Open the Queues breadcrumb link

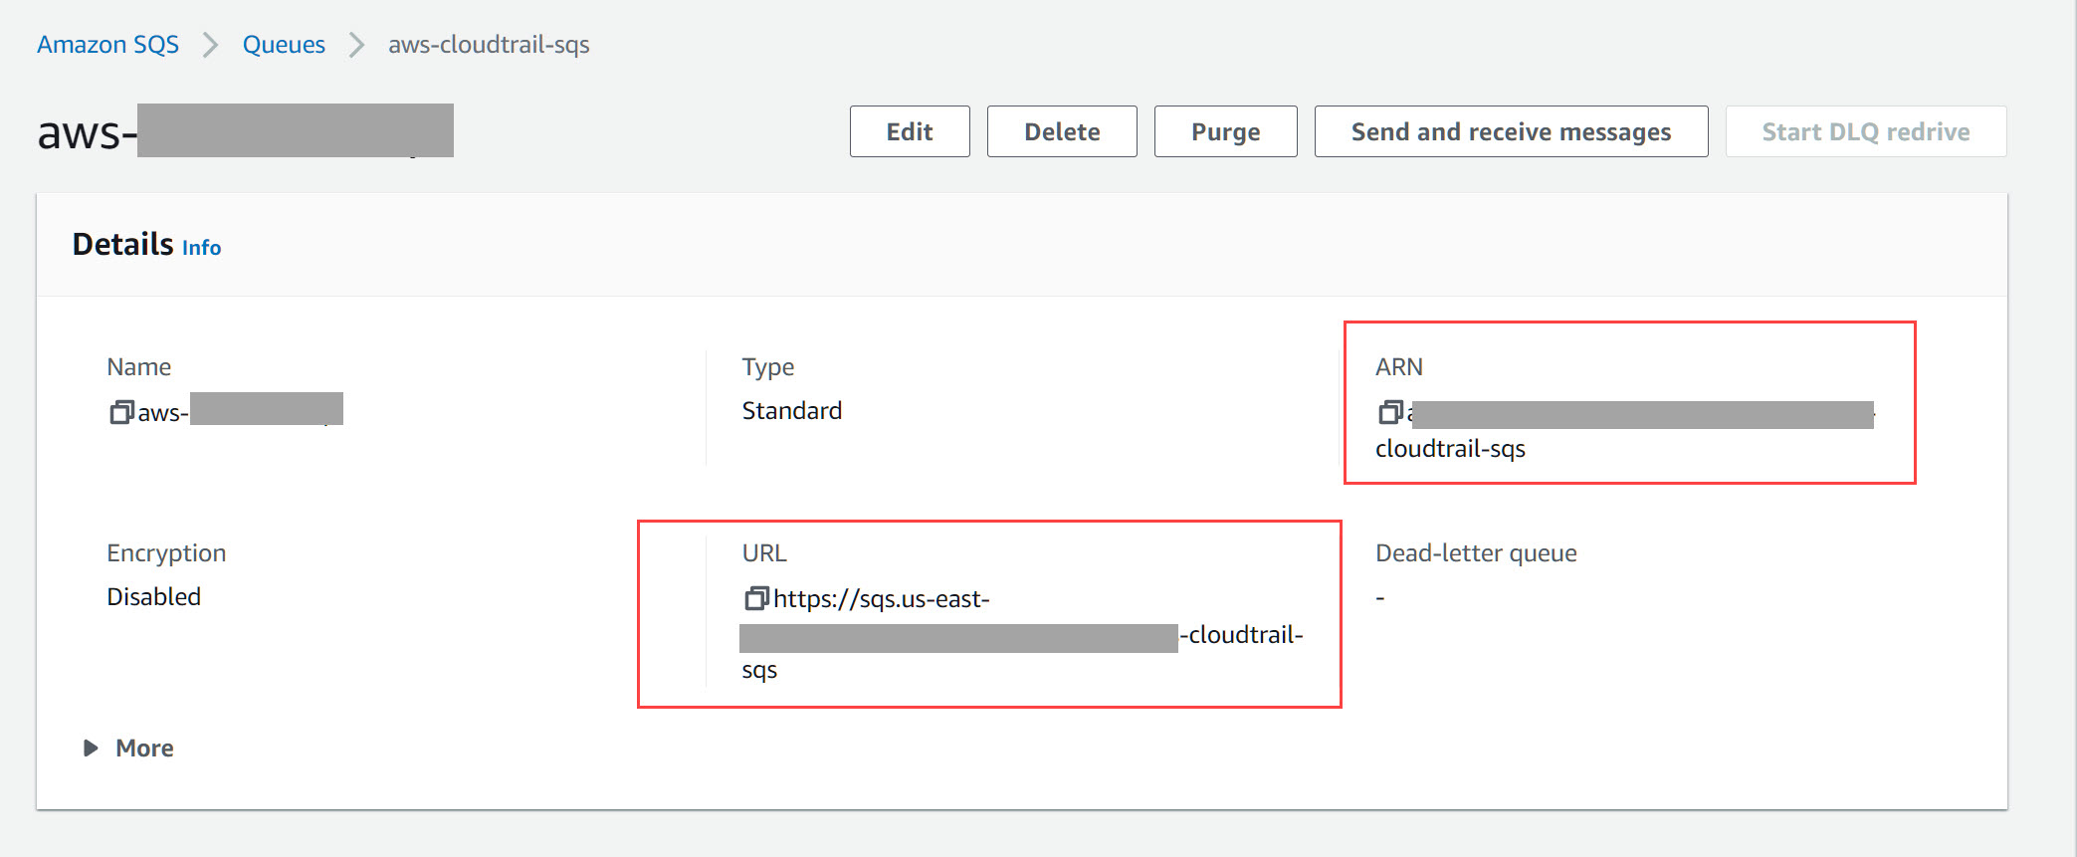click(284, 45)
